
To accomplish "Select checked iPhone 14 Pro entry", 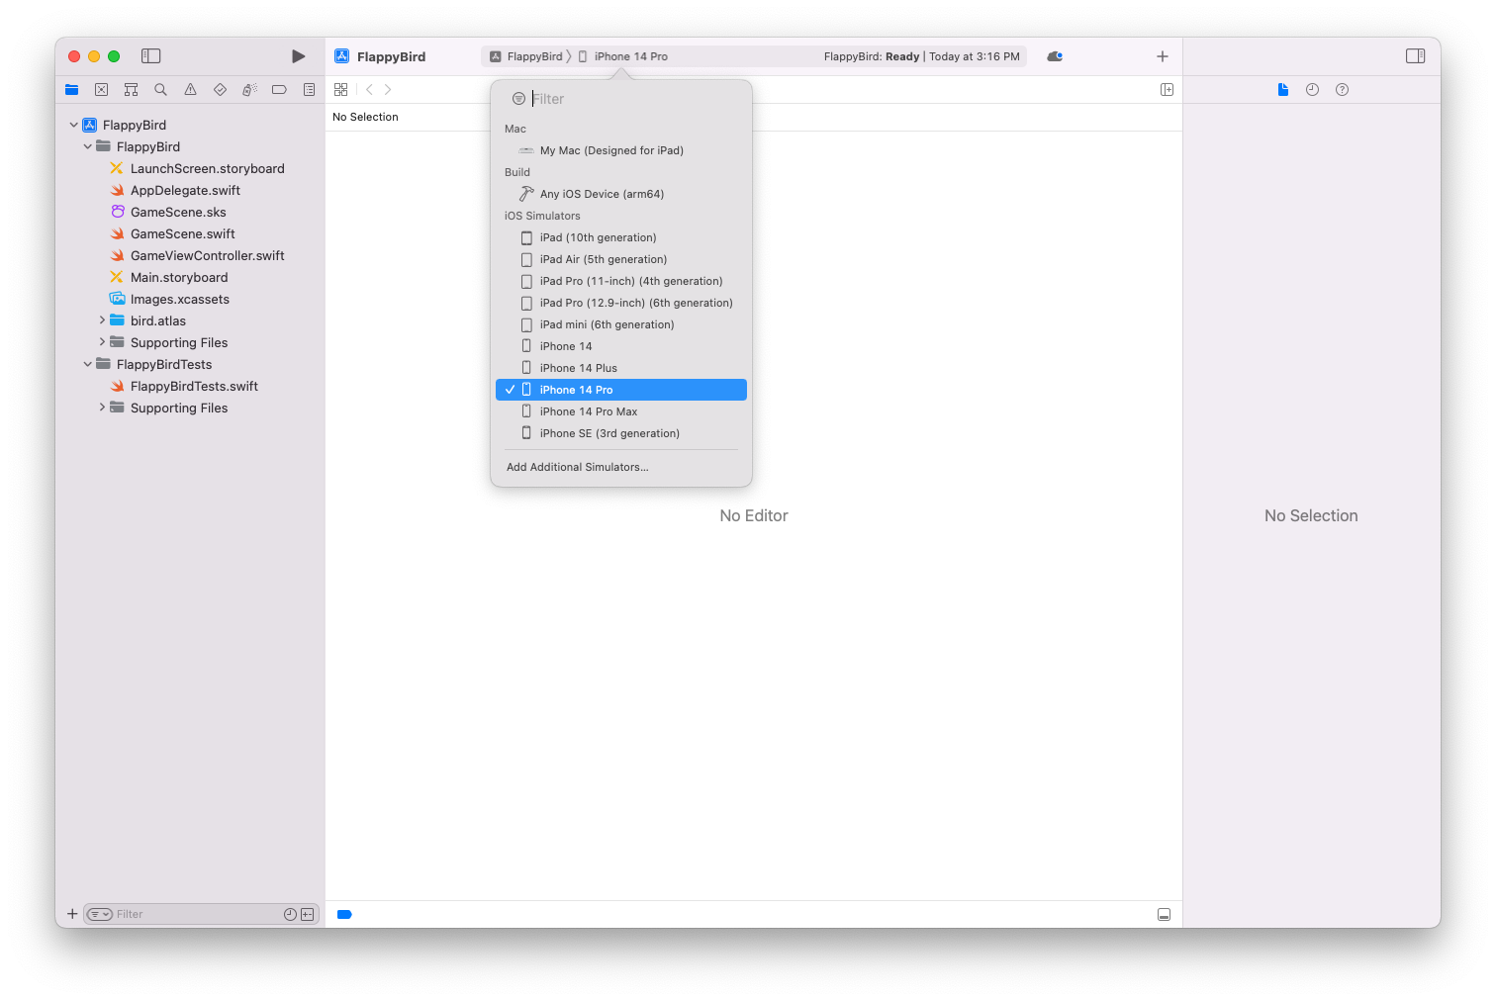I will pyautogui.click(x=621, y=390).
